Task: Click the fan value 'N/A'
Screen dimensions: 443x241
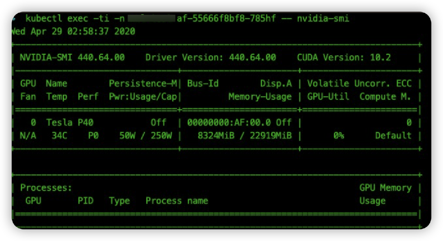Action: pos(28,136)
